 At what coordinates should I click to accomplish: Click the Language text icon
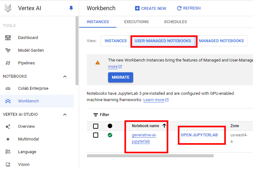coord(8,152)
